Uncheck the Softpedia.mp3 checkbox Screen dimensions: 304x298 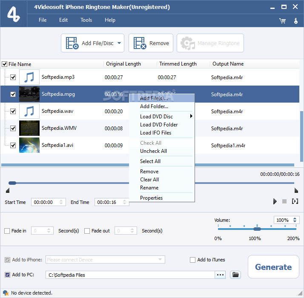13,77
